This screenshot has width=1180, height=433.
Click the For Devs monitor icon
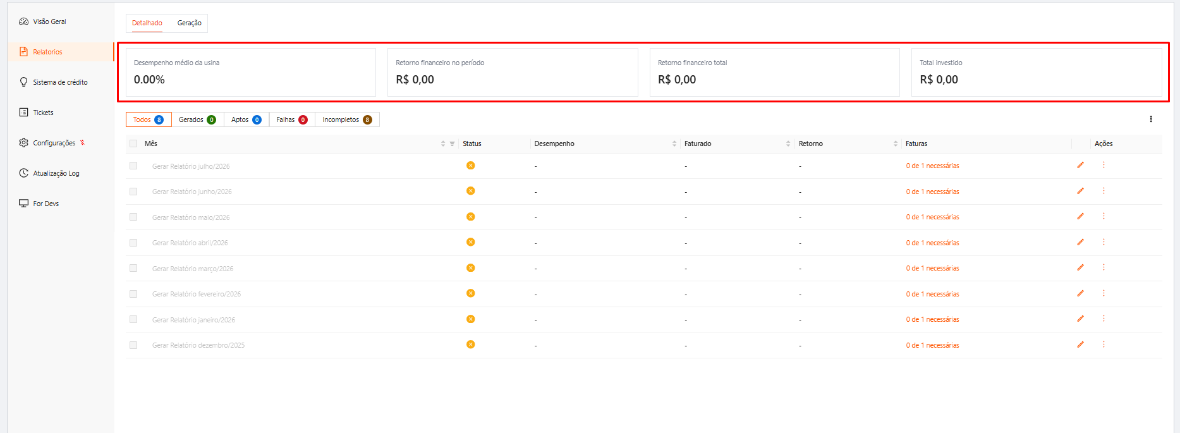pyautogui.click(x=23, y=204)
